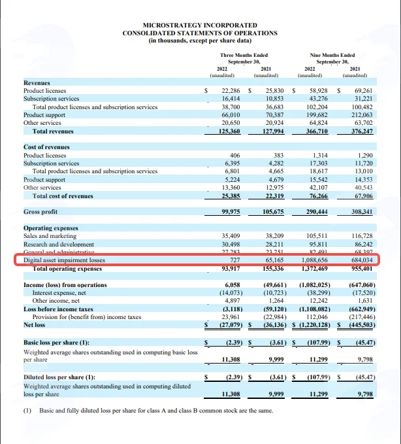Select Provision for income taxes value 23,961
The width and height of the screenshot is (401, 444).
coord(231,317)
